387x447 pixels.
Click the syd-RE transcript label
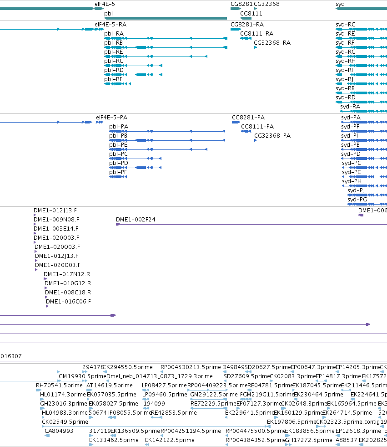[x=345, y=34]
